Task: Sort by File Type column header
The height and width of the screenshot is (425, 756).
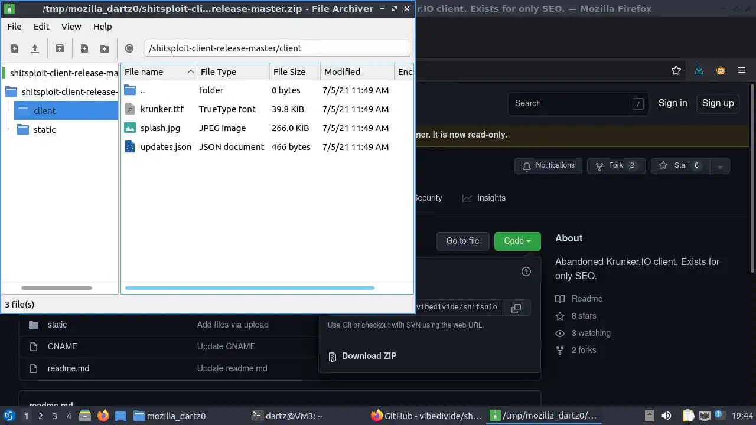Action: [233, 72]
